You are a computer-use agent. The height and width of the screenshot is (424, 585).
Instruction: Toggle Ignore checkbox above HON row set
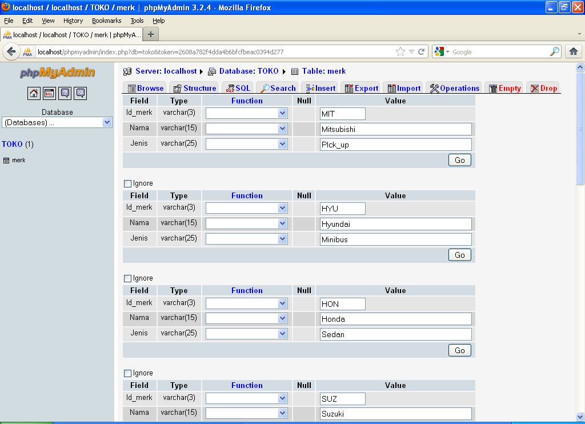[127, 278]
